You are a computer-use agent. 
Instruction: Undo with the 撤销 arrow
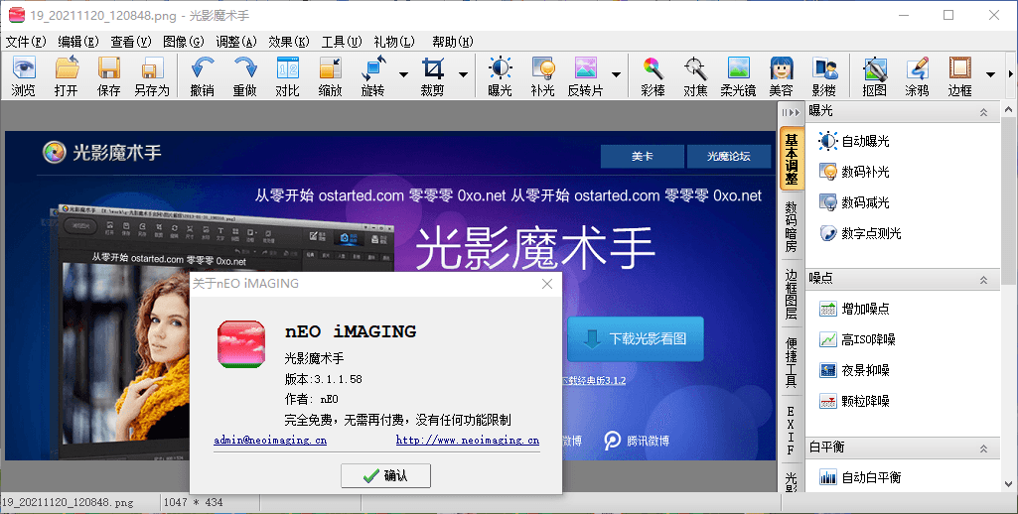(x=203, y=76)
